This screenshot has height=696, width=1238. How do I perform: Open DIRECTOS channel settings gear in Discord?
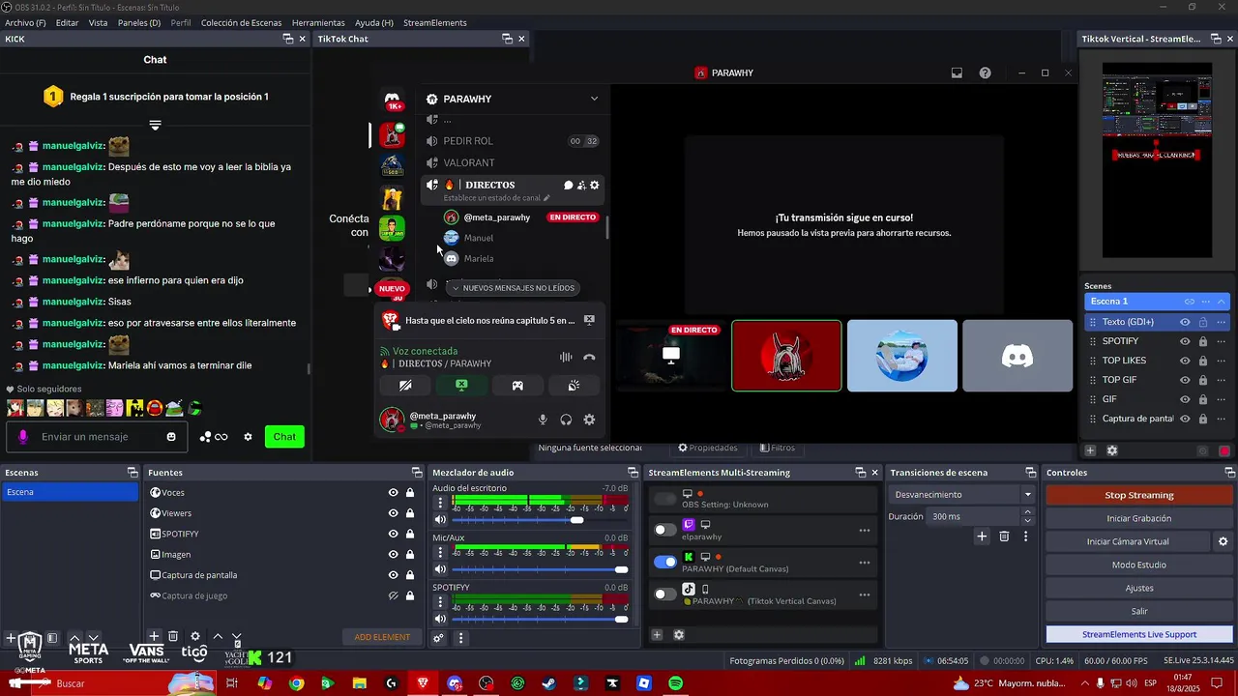595,185
